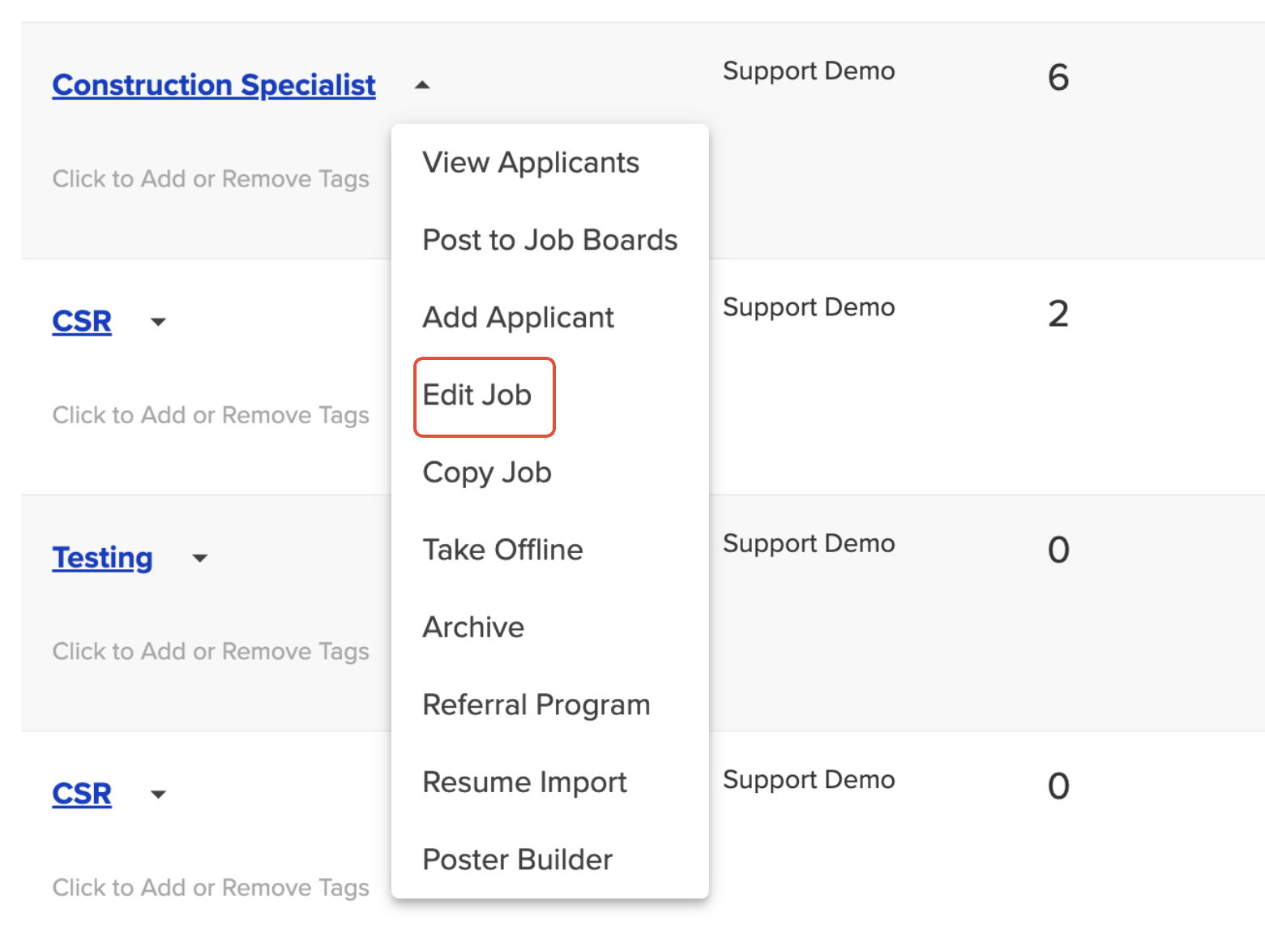The image size is (1265, 947).
Task: Click the tags field under Testing
Action: tap(211, 652)
